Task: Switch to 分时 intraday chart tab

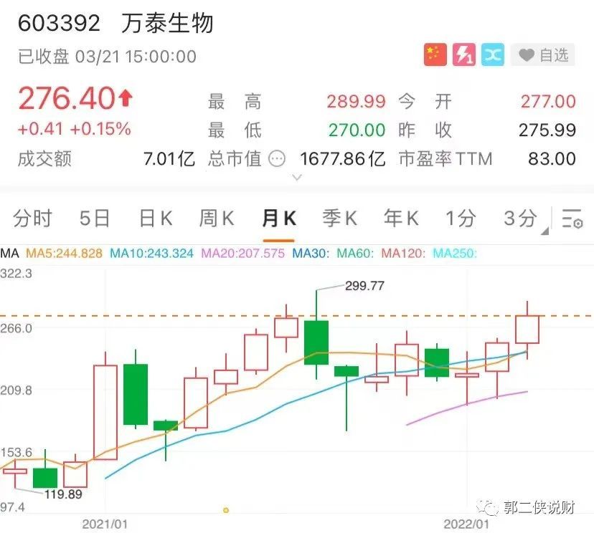Action: coord(32,219)
